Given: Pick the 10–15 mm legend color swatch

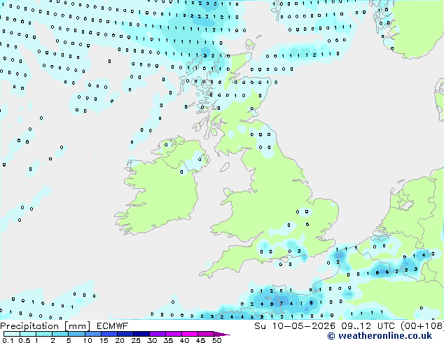Looking at the screenshot, I should (92, 334).
